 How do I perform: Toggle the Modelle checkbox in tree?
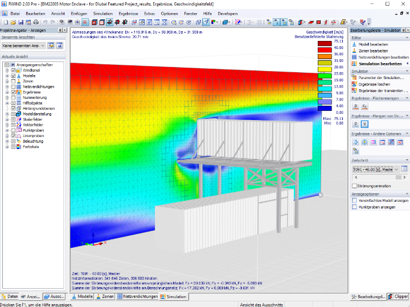click(x=13, y=76)
